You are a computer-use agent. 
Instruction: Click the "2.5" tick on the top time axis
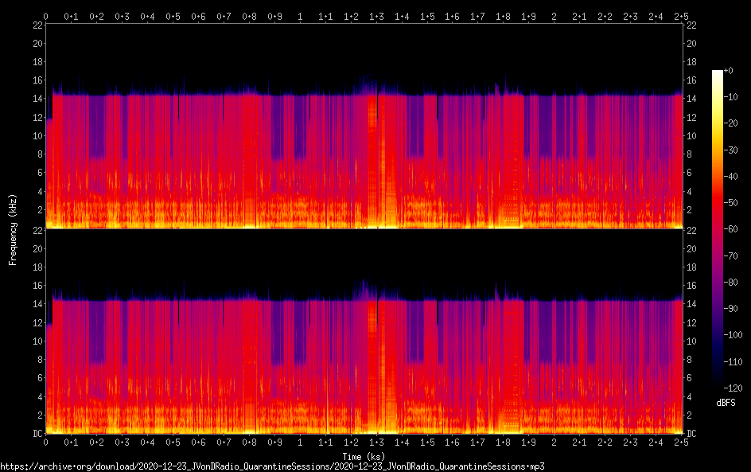click(681, 16)
